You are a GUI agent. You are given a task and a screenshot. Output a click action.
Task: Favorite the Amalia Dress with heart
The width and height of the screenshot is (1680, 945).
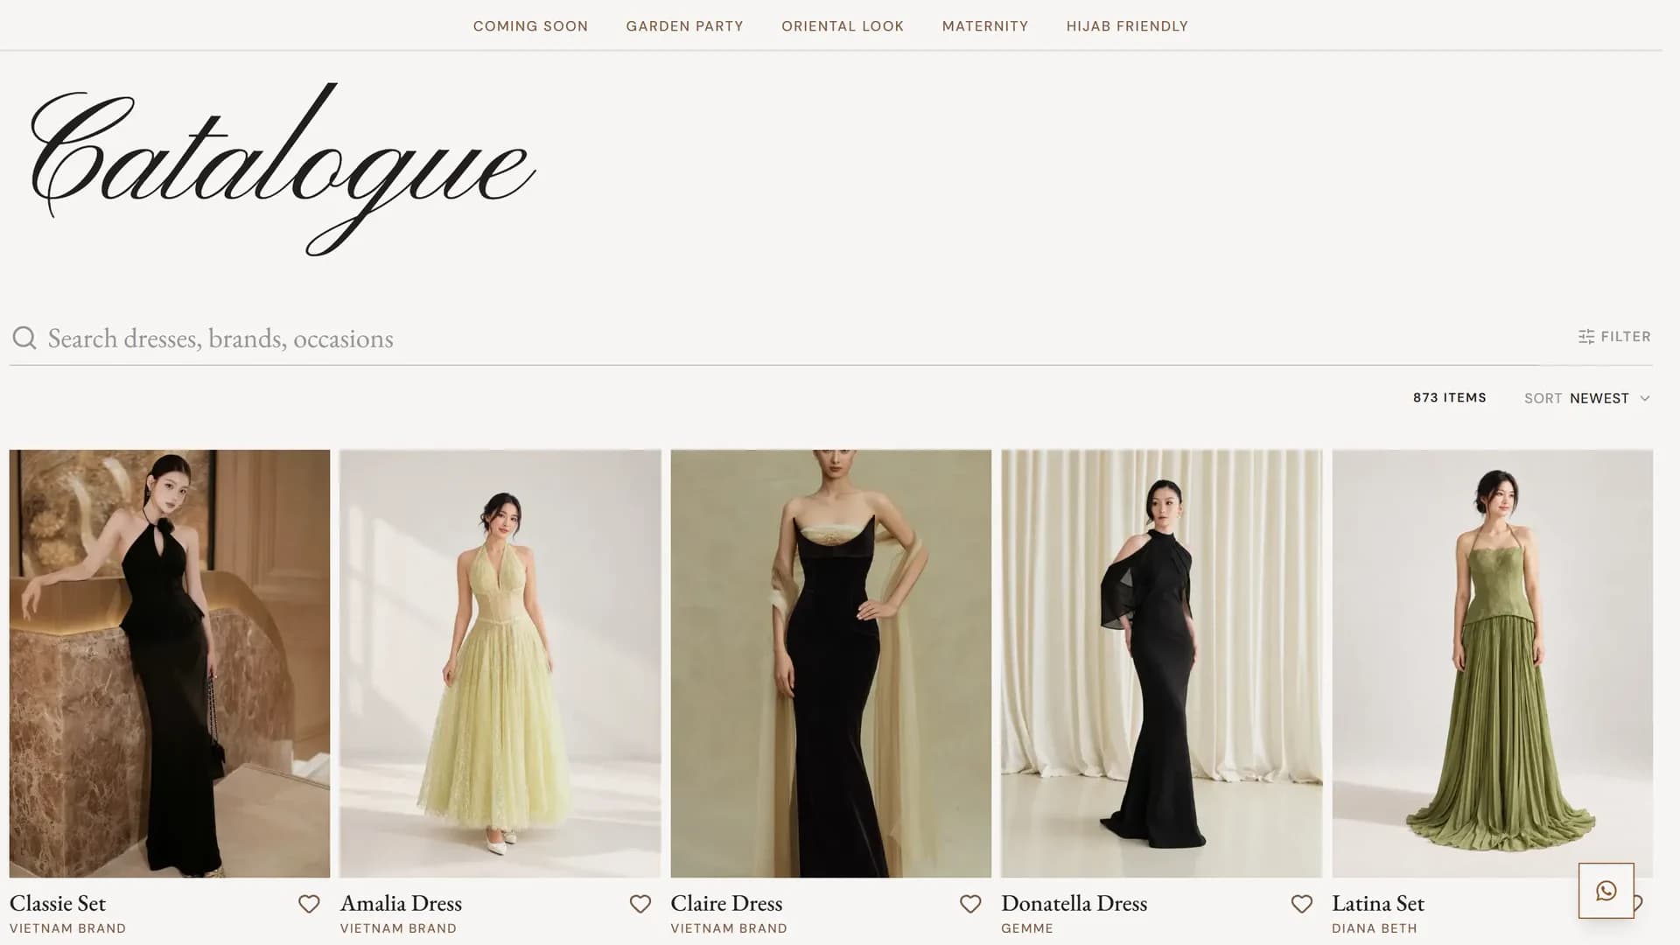640,904
